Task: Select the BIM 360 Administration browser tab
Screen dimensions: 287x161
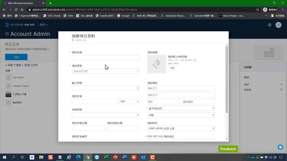Action: [24, 3]
